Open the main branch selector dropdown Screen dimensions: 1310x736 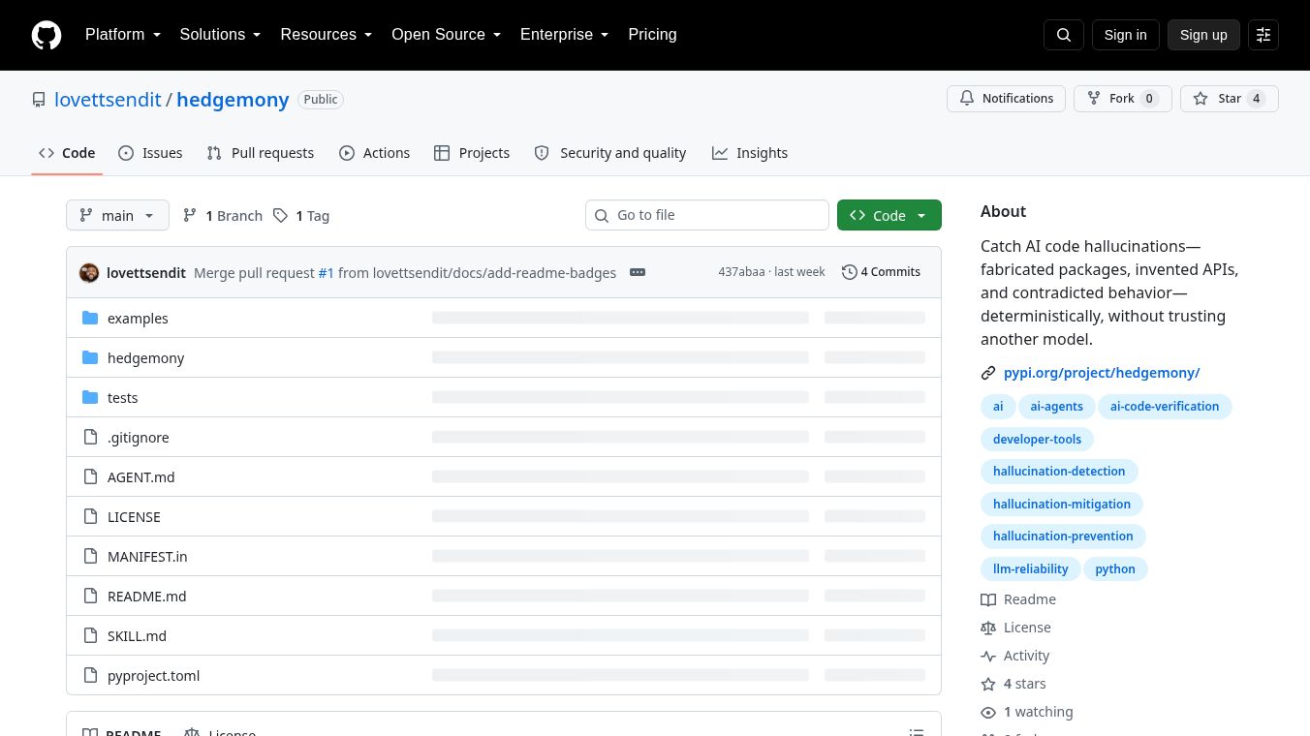click(117, 215)
